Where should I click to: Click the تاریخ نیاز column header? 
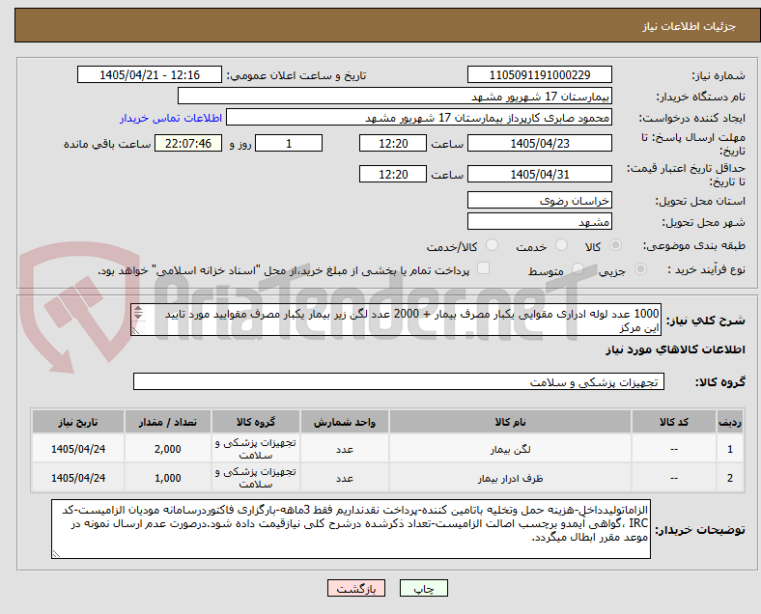point(78,422)
